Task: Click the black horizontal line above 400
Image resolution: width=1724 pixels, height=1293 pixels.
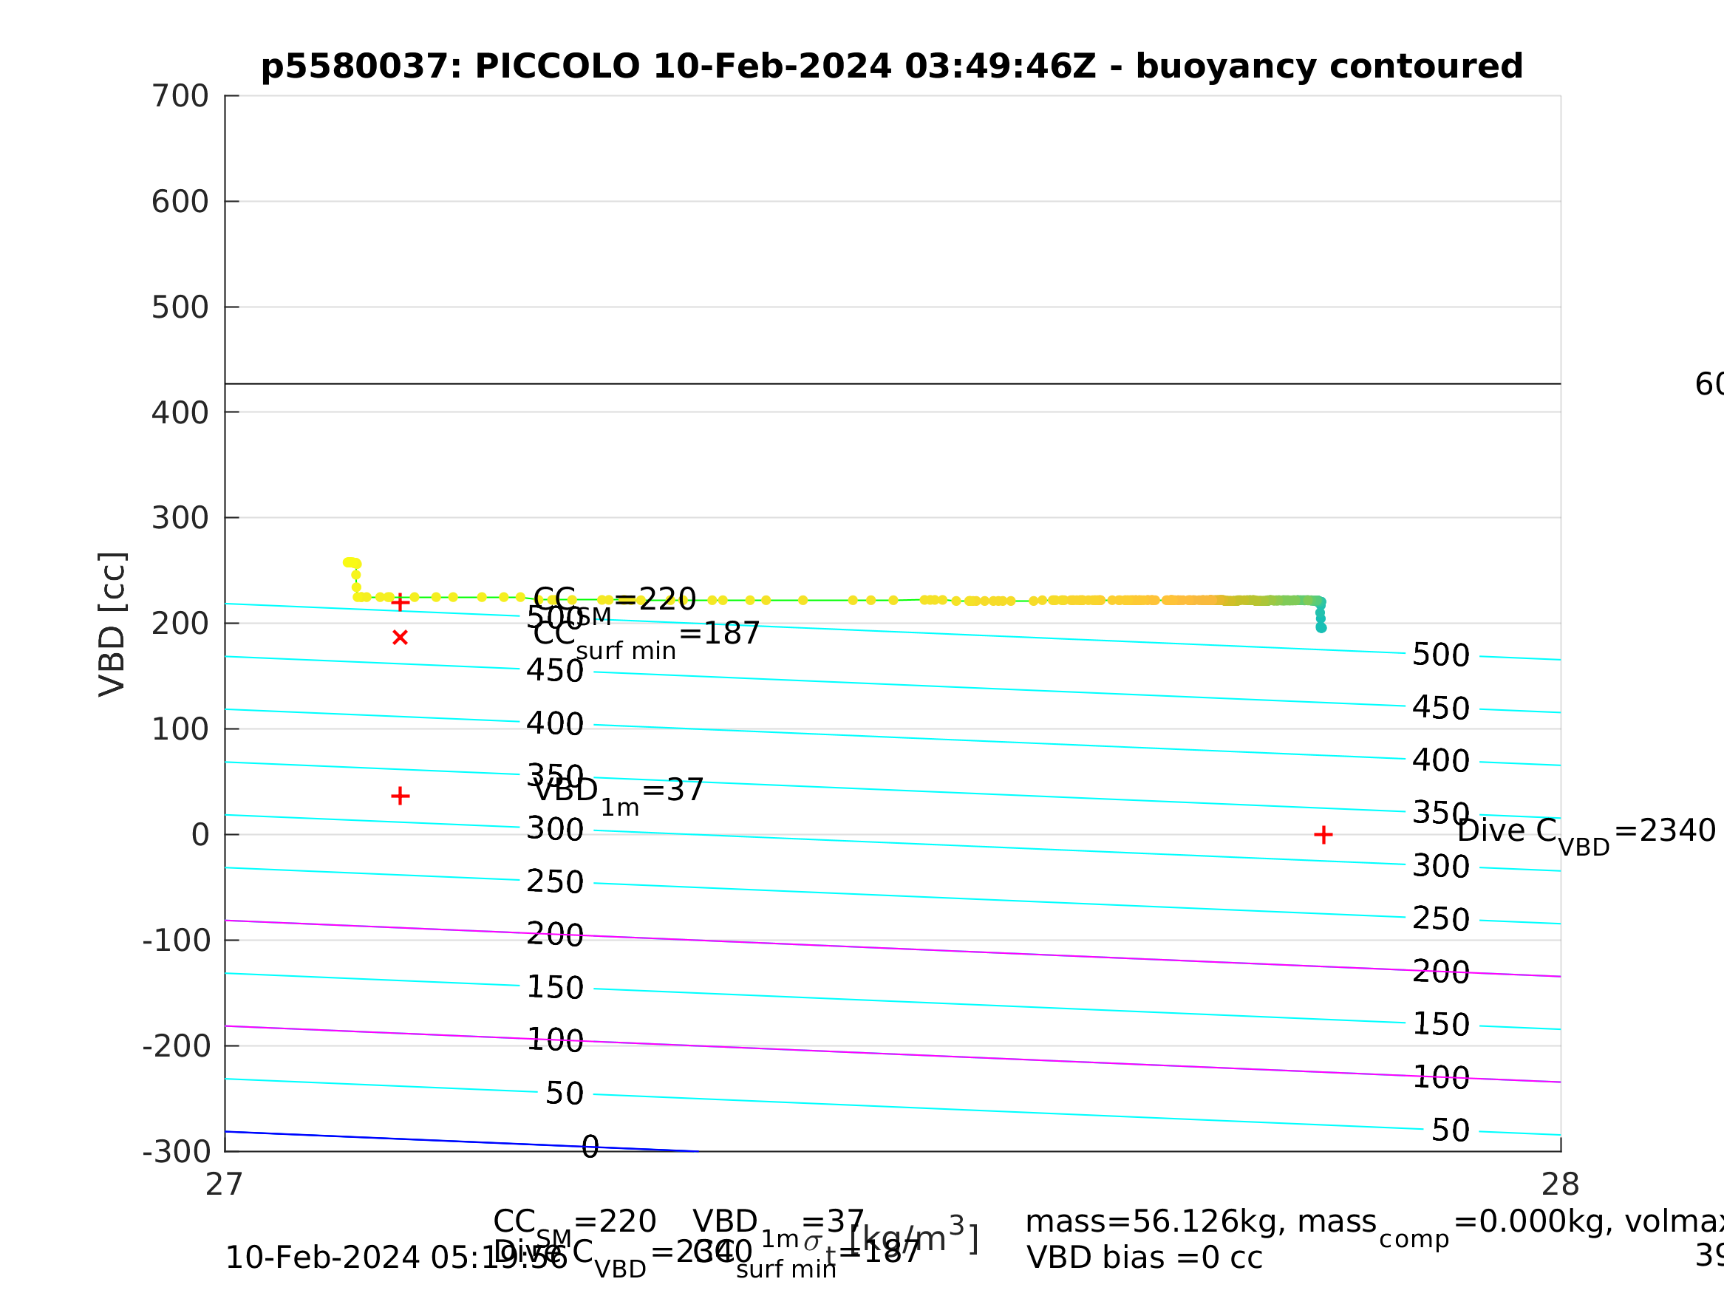Action: (x=893, y=383)
